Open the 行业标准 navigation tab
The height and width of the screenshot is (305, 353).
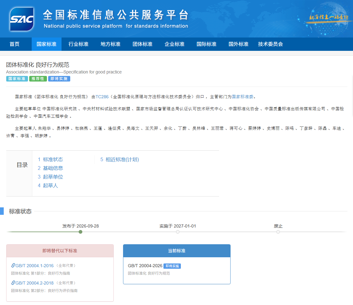point(78,44)
